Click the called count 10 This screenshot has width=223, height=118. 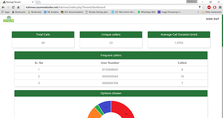[182, 76]
